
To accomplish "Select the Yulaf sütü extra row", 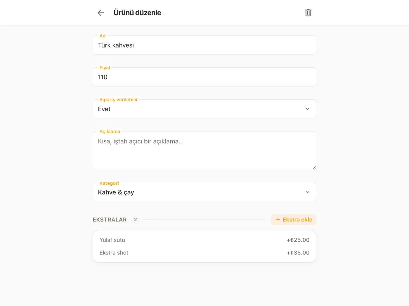I will coord(204,240).
